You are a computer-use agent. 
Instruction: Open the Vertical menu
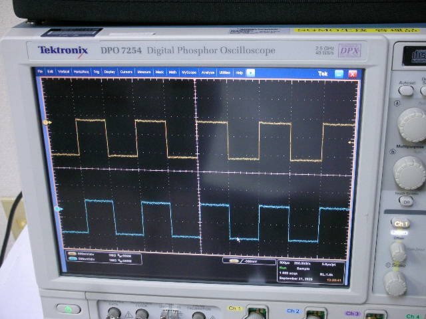(64, 72)
